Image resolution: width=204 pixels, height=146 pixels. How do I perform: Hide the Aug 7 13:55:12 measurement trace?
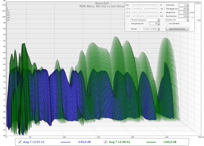click(x=20, y=142)
